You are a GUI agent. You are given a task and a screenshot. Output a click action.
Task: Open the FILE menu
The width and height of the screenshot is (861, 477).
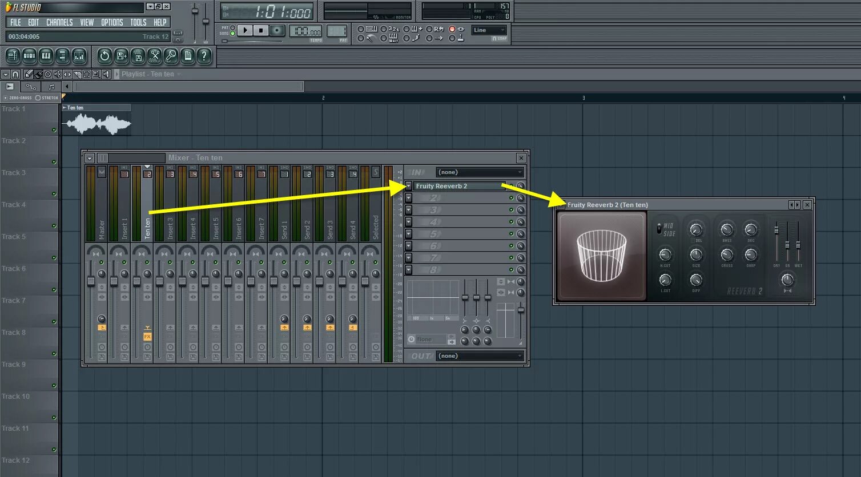pyautogui.click(x=15, y=22)
